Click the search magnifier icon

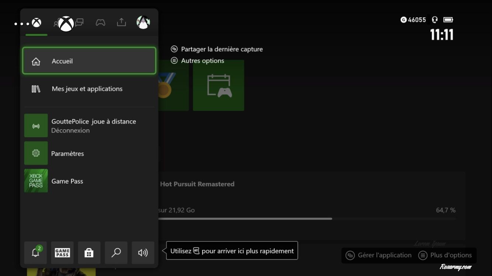tap(116, 253)
